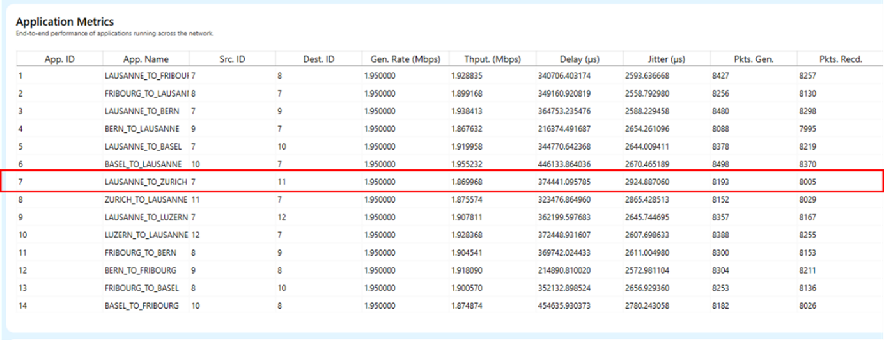Click the Application Metrics heading
Viewport: 884px width, 340px height.
[x=65, y=22]
